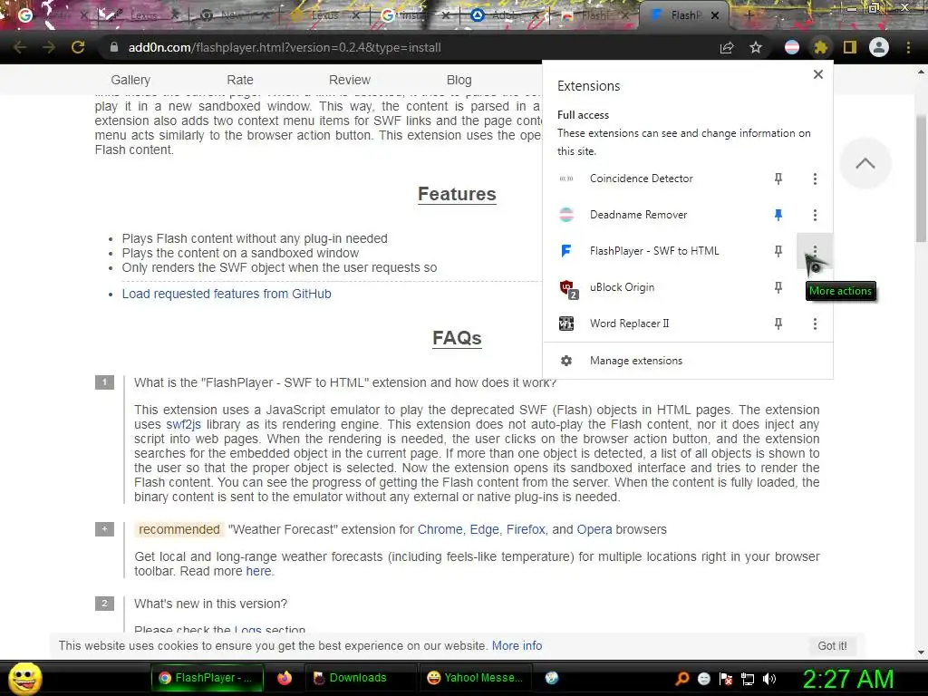Open More actions for Coincidence Detector
Viewport: 928px width, 696px height.
click(815, 179)
